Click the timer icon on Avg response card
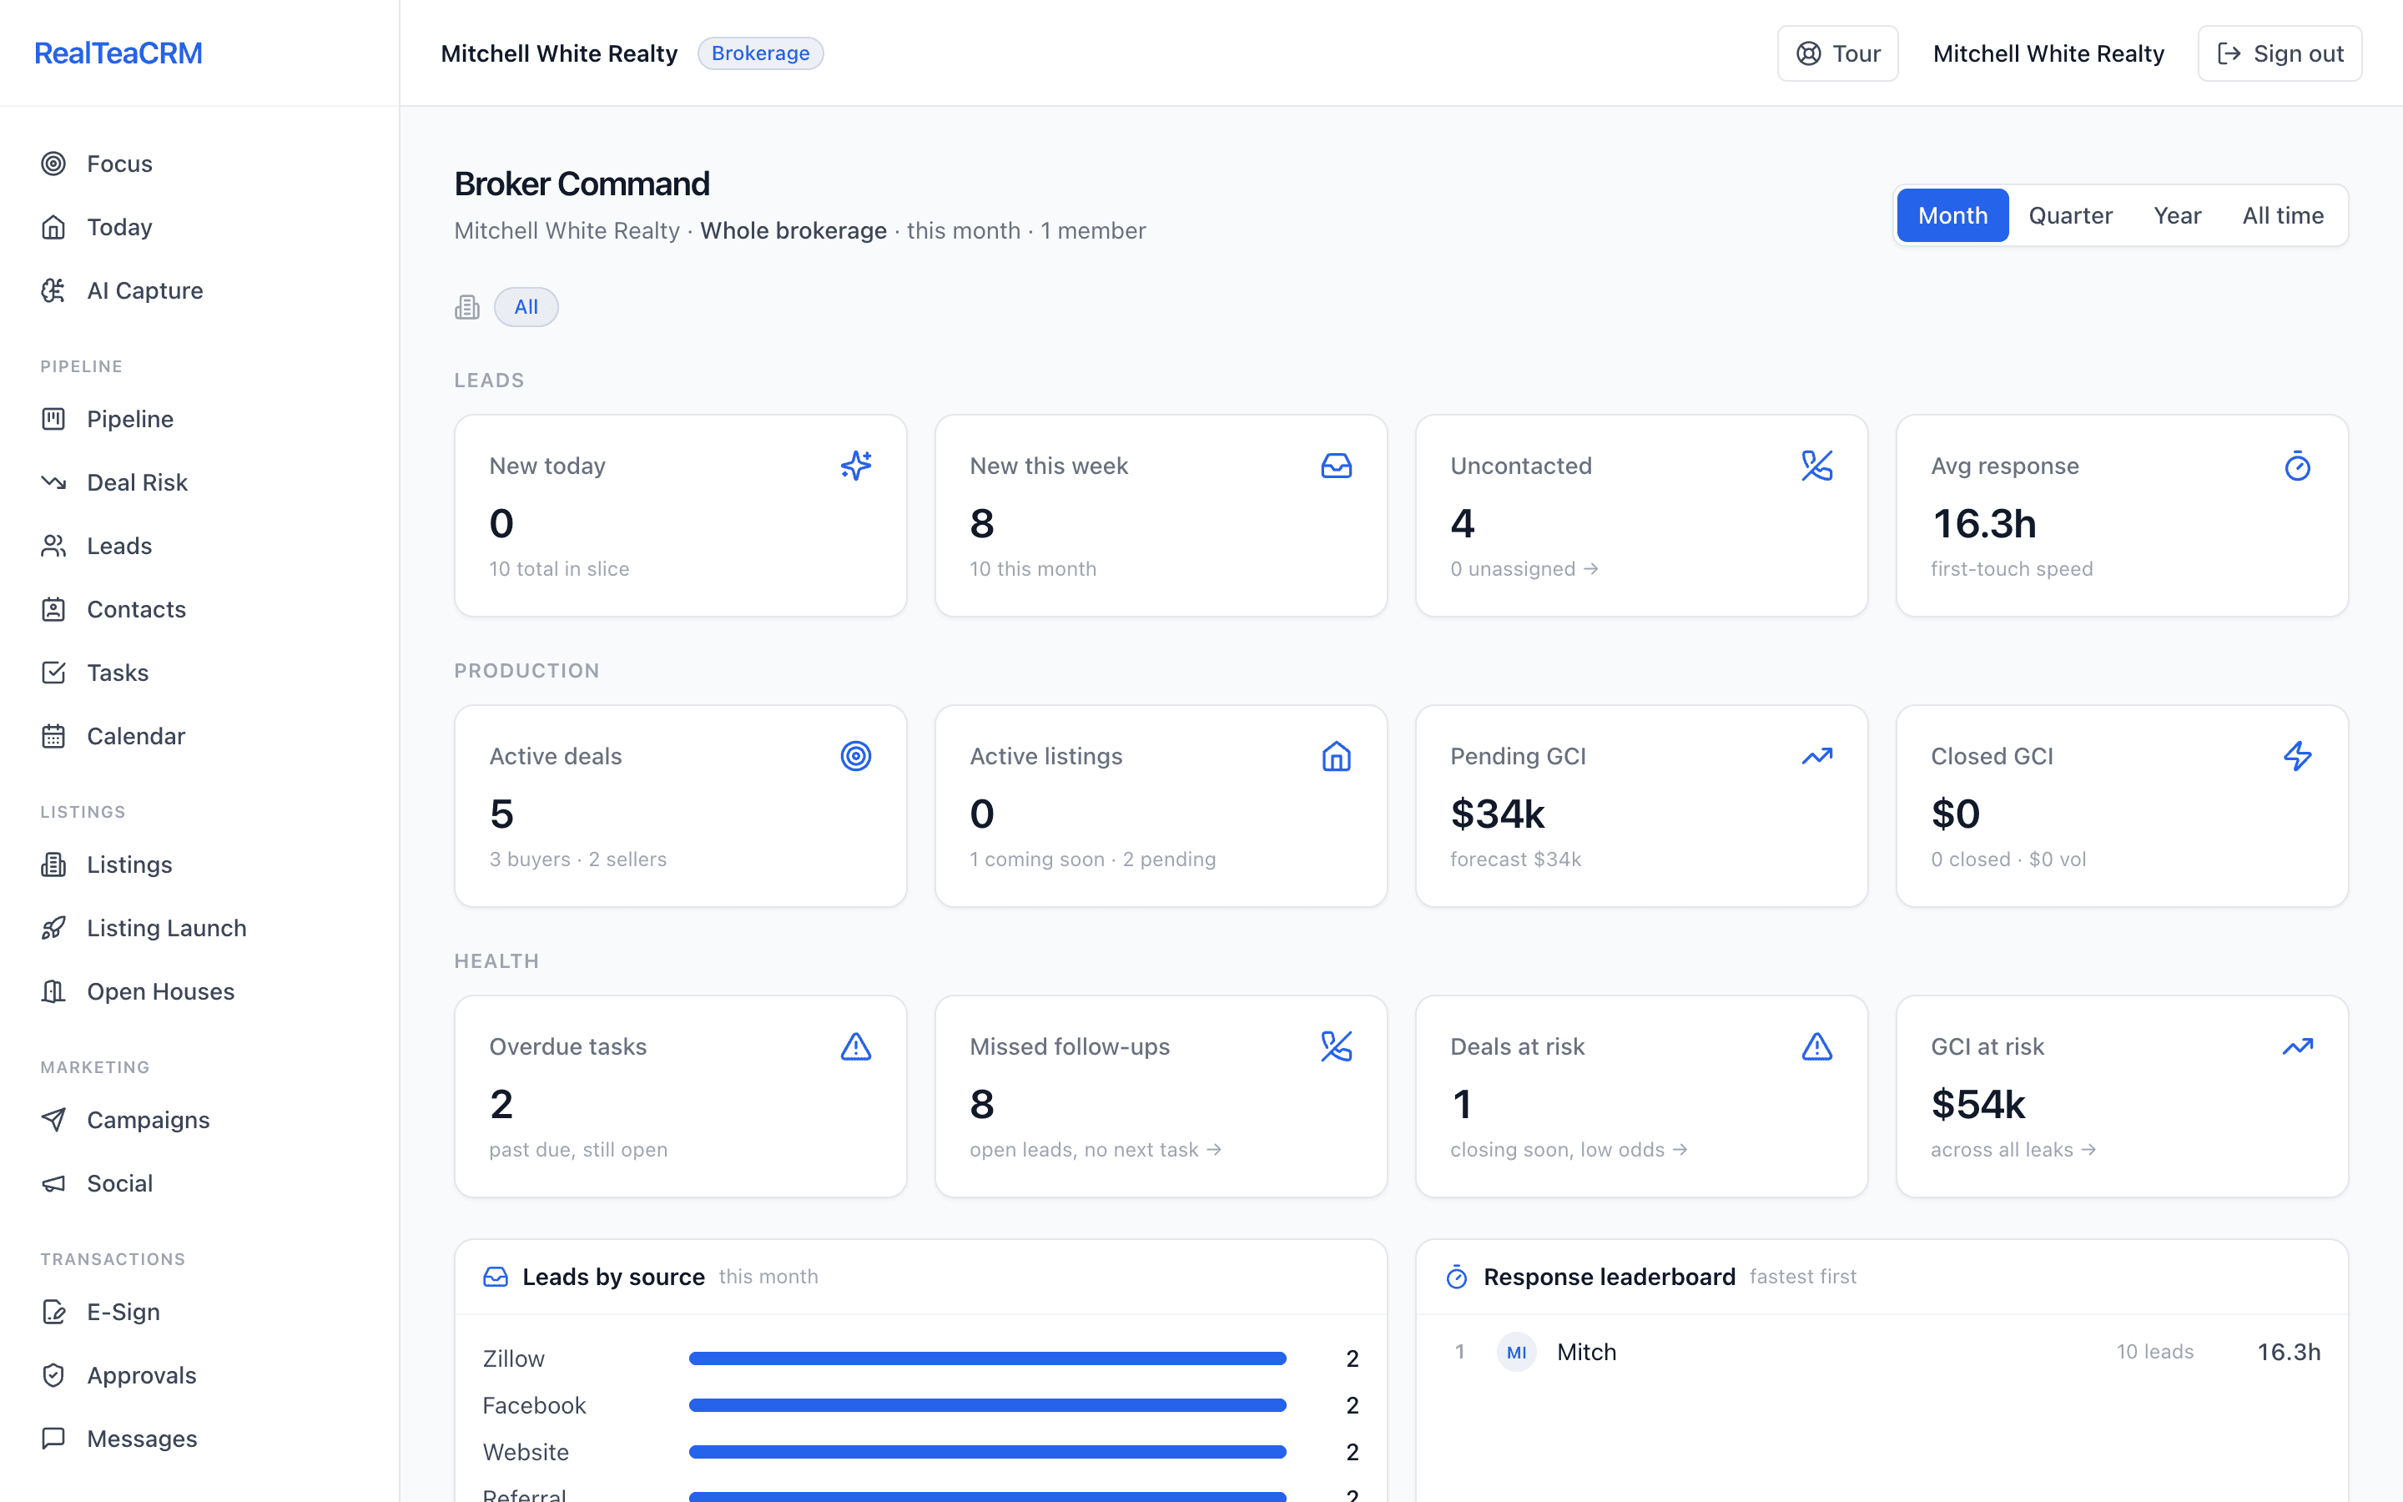 (x=2298, y=466)
